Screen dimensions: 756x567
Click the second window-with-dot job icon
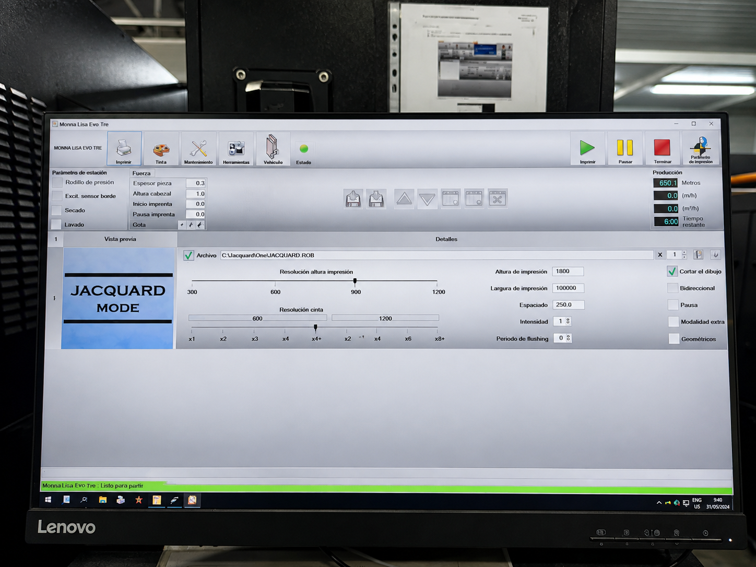(474, 198)
